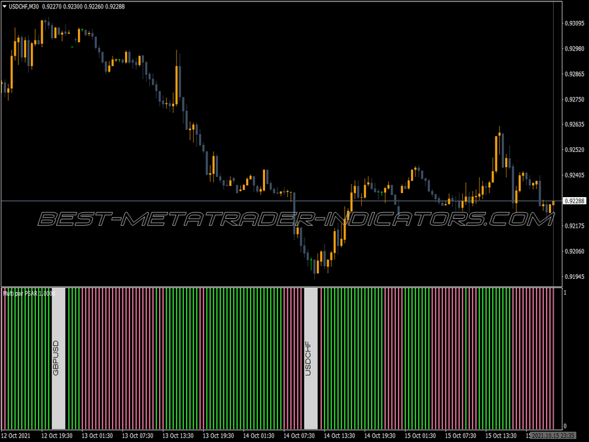Image resolution: width=589 pixels, height=442 pixels.
Task: Click the 2021.10.15 23:35 crosshair time tag
Action: coord(552,435)
